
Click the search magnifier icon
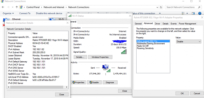click(x=199, y=7)
